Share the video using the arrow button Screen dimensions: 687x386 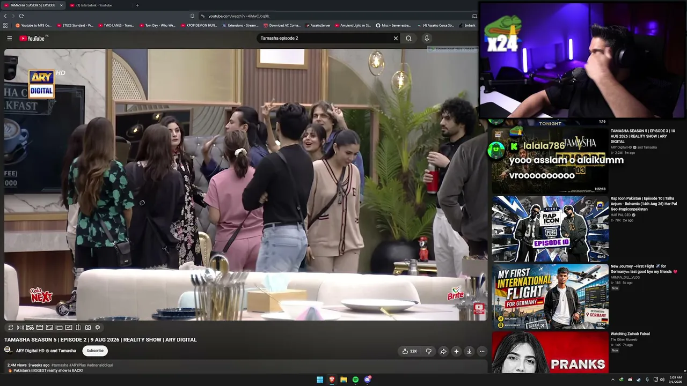443,351
